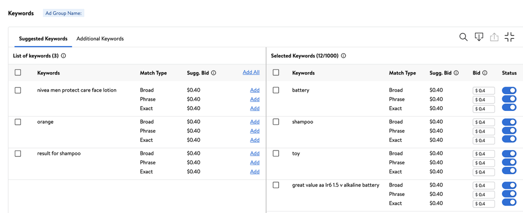This screenshot has height=213, width=523.
Task: Click the download keywords icon
Action: [x=479, y=37]
